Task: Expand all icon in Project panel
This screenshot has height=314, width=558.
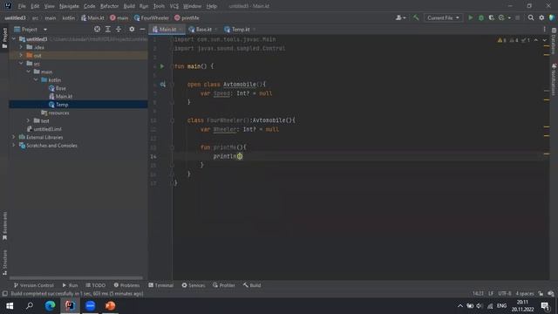Action: coord(108,29)
